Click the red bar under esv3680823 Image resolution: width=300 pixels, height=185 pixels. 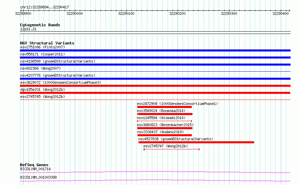[x=165, y=128]
